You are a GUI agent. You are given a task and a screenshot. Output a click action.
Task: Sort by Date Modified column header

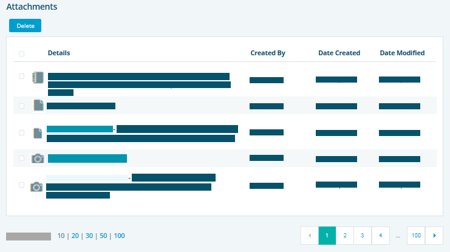(x=402, y=53)
